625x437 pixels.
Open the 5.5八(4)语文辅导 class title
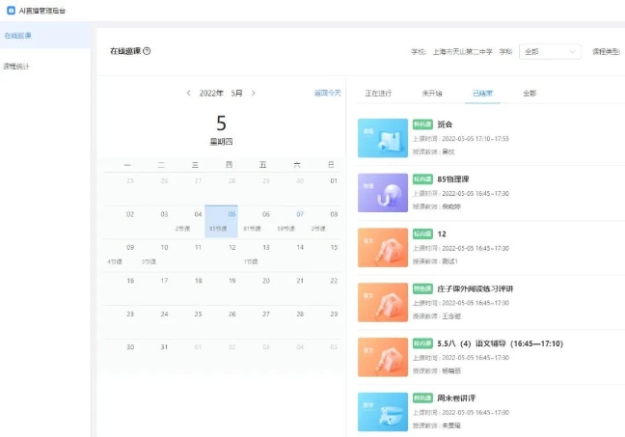coord(500,343)
